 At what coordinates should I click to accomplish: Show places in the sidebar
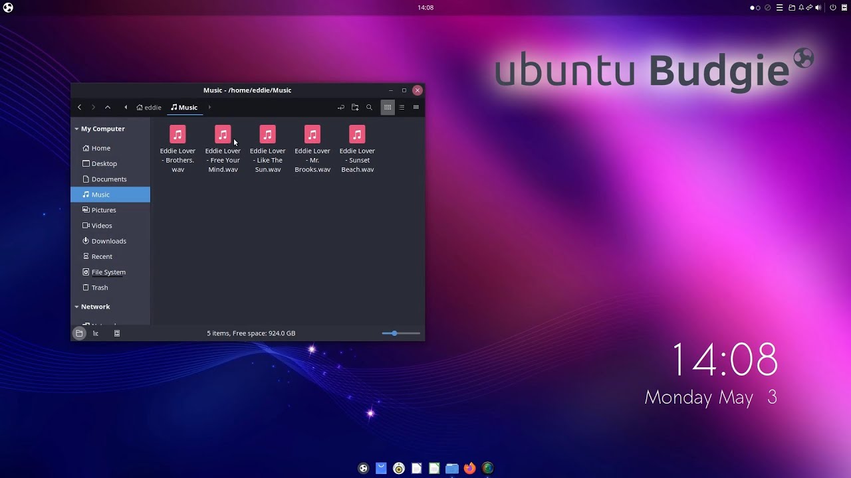coord(79,333)
